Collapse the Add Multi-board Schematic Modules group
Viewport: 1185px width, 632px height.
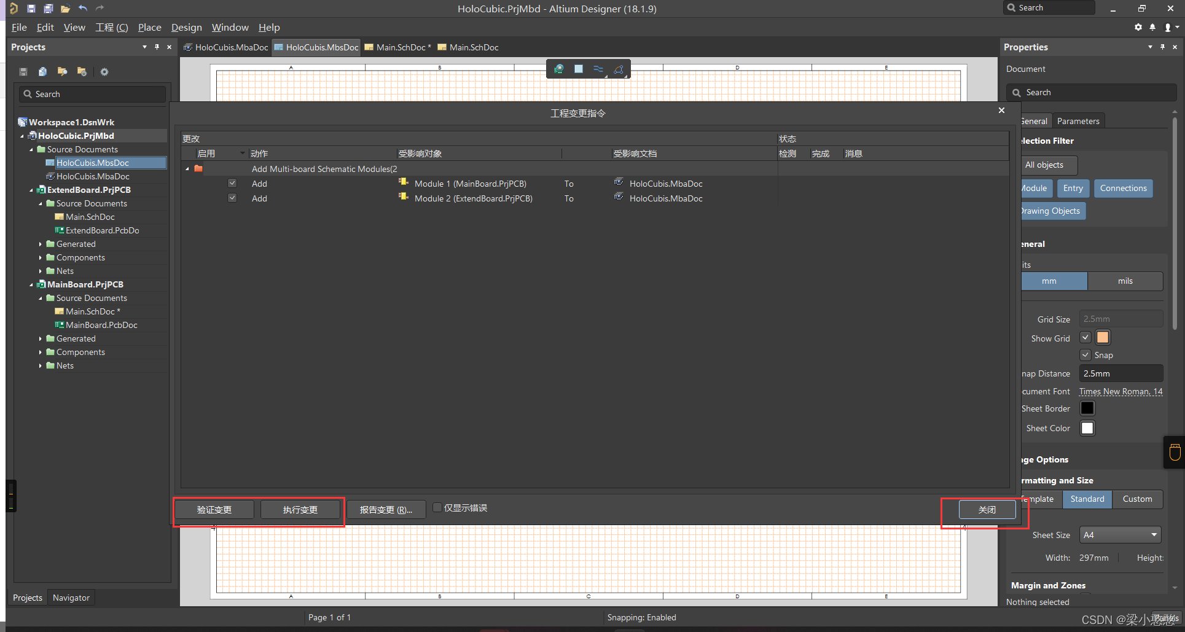(x=187, y=169)
